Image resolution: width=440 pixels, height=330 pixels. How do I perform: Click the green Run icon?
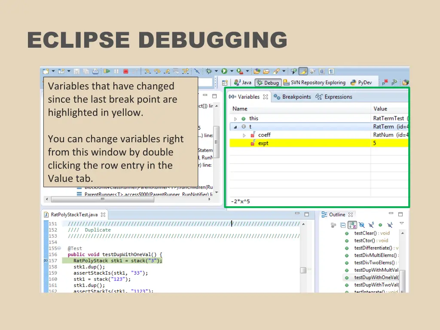tap(224, 71)
